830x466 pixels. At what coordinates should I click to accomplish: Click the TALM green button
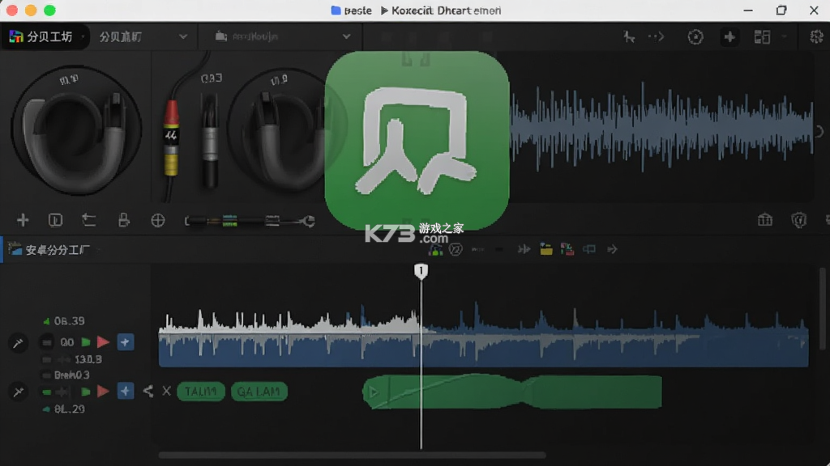[201, 392]
